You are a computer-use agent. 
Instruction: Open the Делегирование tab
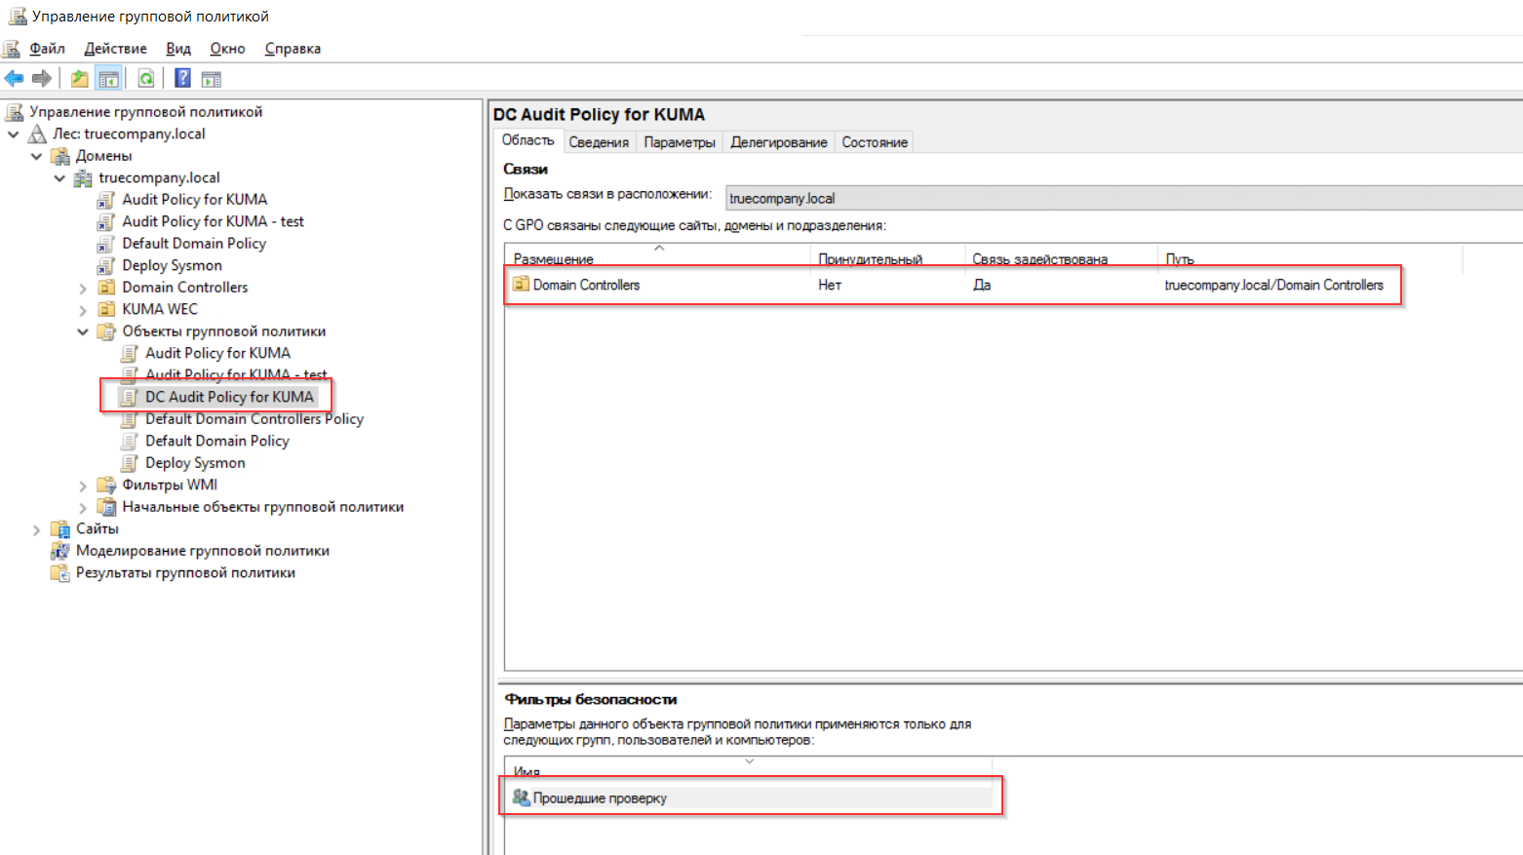(x=779, y=142)
